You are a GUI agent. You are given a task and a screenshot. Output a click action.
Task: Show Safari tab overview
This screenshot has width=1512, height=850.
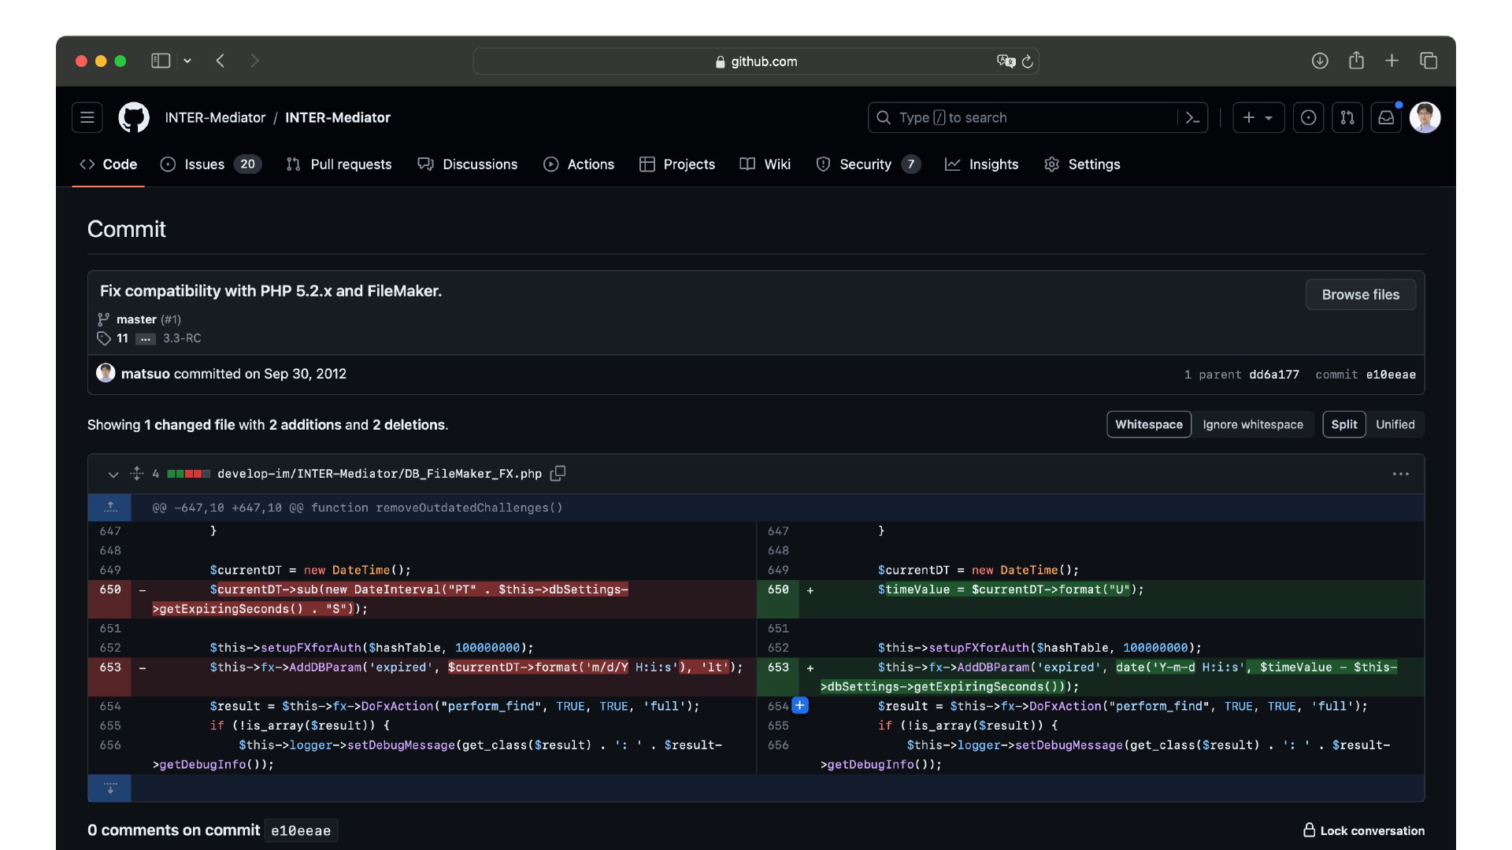click(x=1429, y=61)
